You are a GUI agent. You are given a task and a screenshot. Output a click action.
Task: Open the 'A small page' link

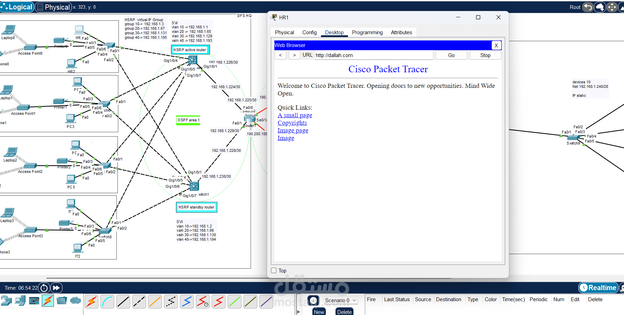tap(295, 115)
